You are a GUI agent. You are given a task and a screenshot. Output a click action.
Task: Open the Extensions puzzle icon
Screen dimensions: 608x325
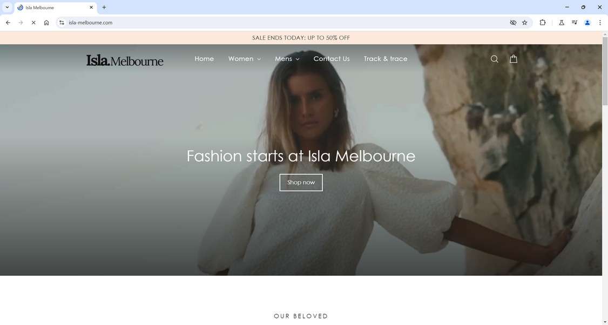[x=543, y=23]
